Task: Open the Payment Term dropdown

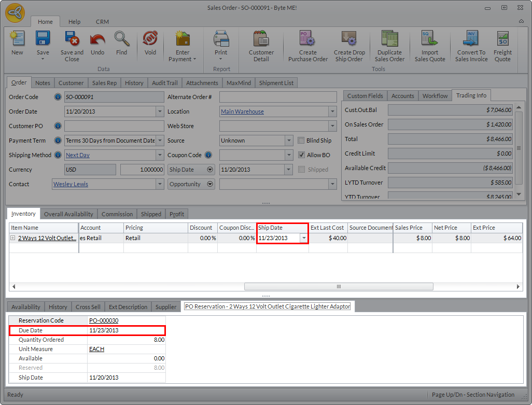Action: tap(160, 141)
